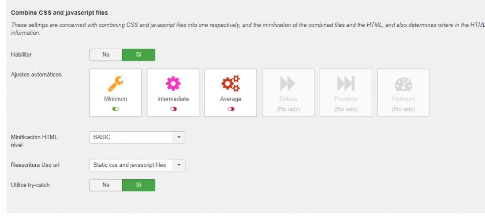Click the Intermediate preset label

173,99
